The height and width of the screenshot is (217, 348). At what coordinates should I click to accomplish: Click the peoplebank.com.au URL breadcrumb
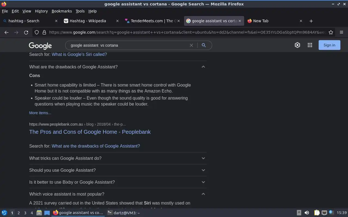[77, 124]
